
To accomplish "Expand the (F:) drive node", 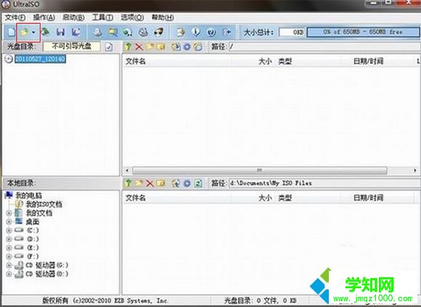I will [9, 256].
